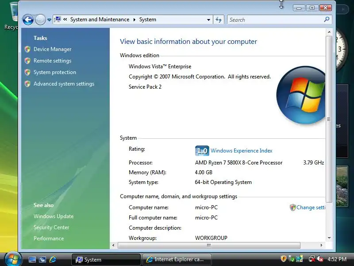Click the Windows Vista Enterprise text
The height and width of the screenshot is (266, 354).
pyautogui.click(x=160, y=66)
